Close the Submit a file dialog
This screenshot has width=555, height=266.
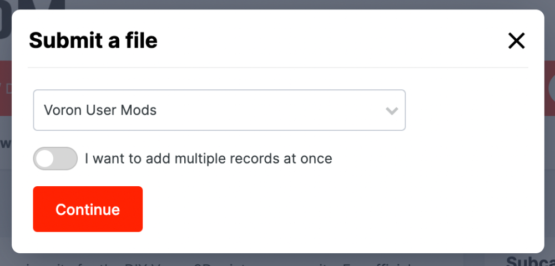516,40
